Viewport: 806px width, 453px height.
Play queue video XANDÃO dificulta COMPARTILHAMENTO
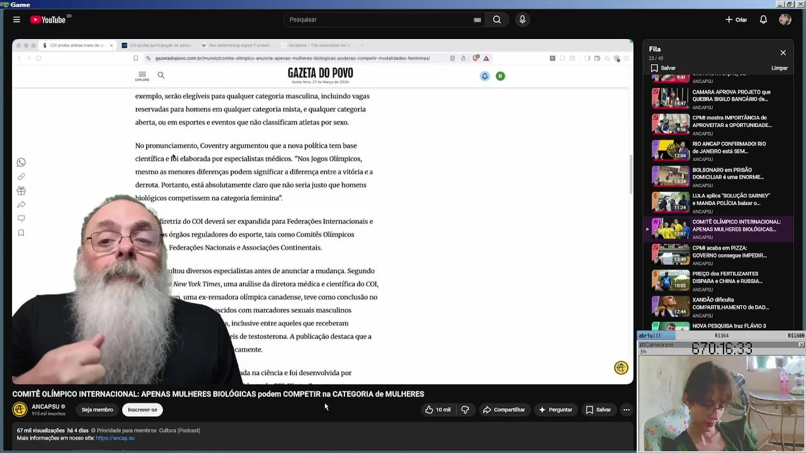point(718,307)
